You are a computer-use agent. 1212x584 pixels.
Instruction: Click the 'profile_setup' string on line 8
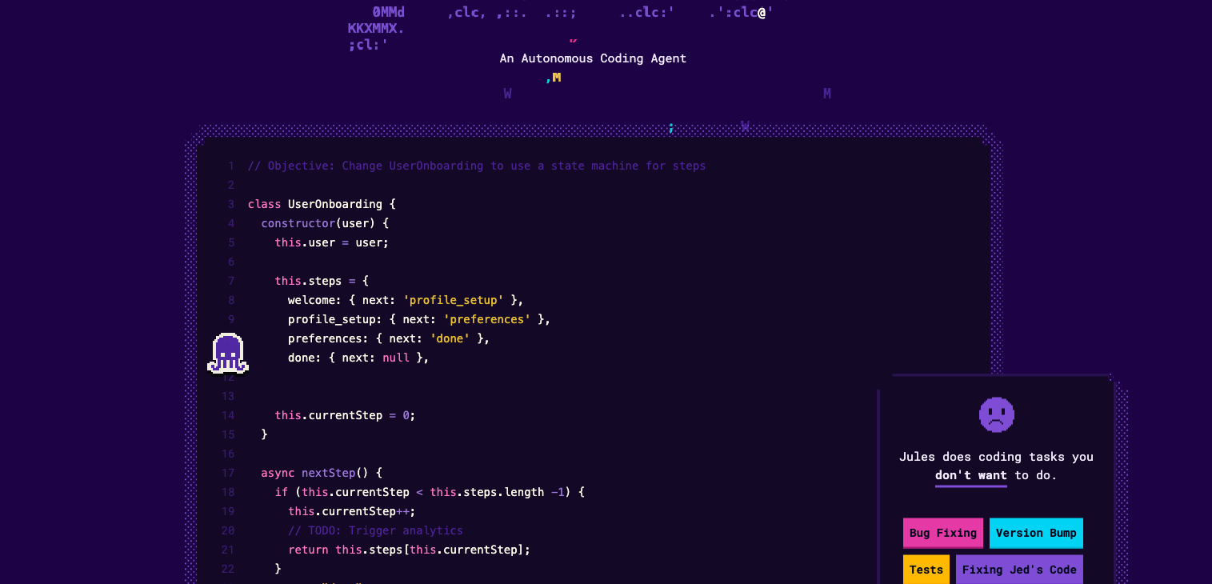point(453,300)
